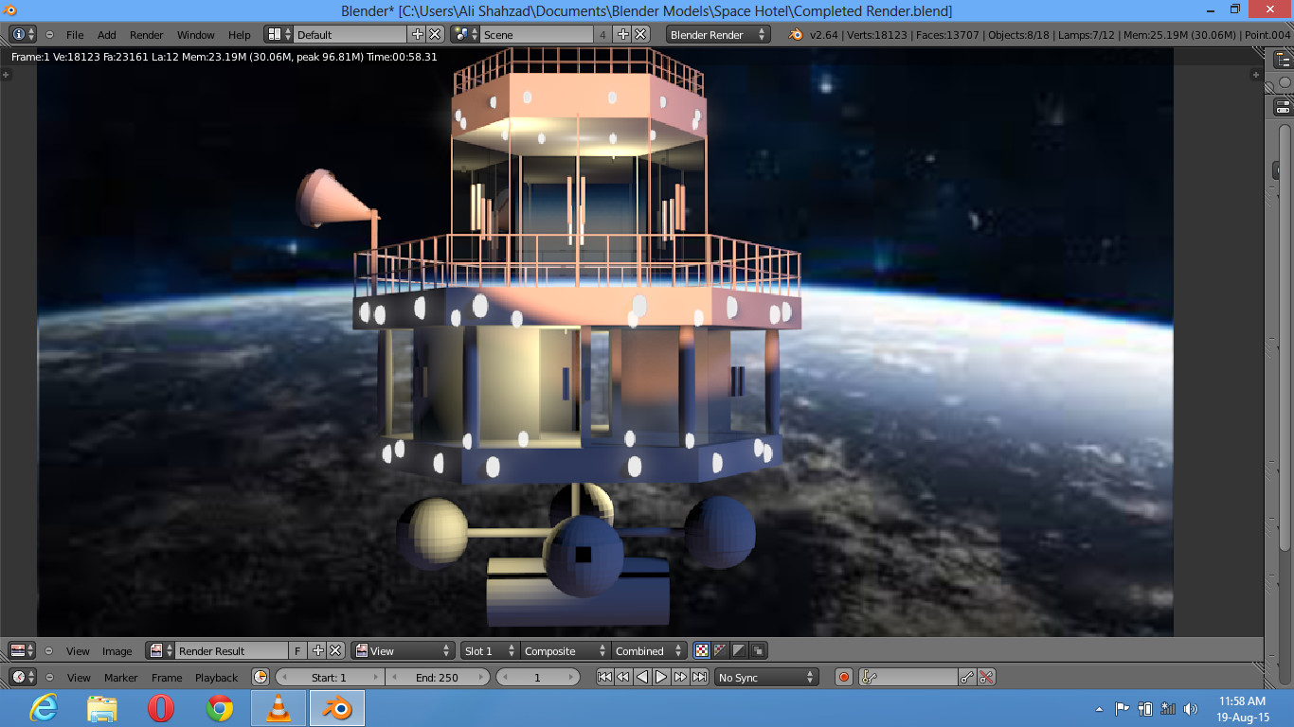
Task: Open the Help menu
Action: tap(240, 34)
